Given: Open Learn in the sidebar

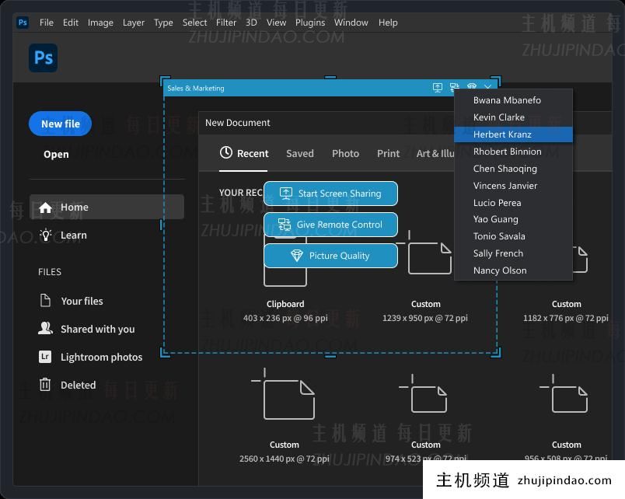Looking at the screenshot, I should (x=73, y=236).
